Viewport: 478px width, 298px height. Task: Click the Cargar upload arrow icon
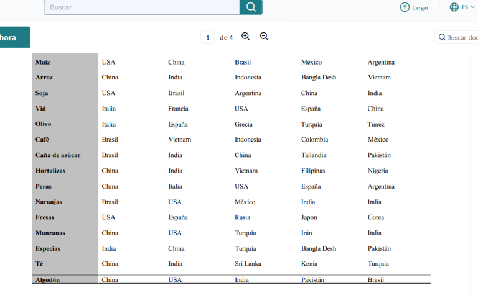[x=405, y=7]
